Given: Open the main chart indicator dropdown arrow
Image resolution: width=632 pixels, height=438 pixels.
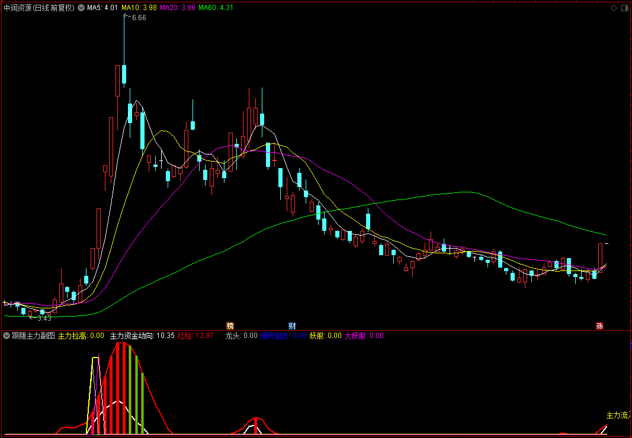Looking at the screenshot, I should (81, 8).
